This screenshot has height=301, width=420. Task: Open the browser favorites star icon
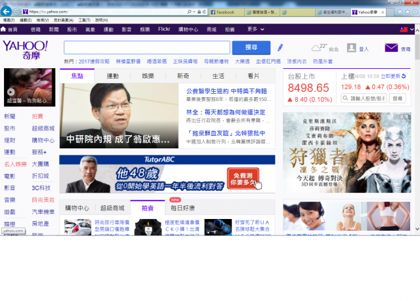point(408,12)
